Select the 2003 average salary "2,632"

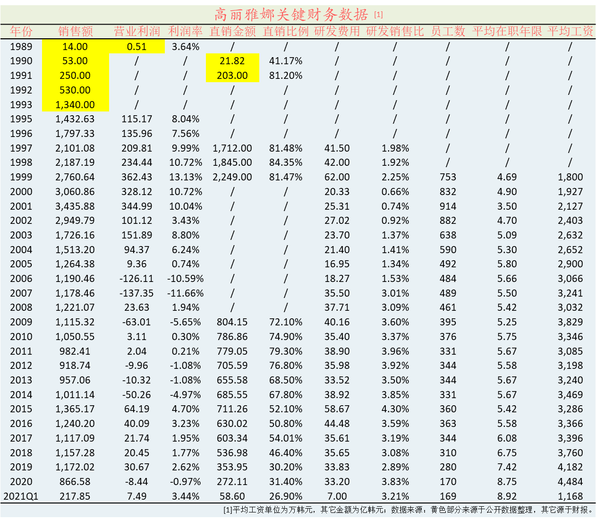(570, 235)
